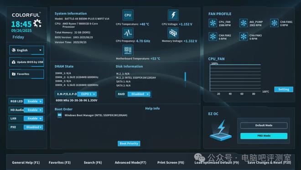Open General Help (F1)
The width and height of the screenshot is (301, 170).
26,163
